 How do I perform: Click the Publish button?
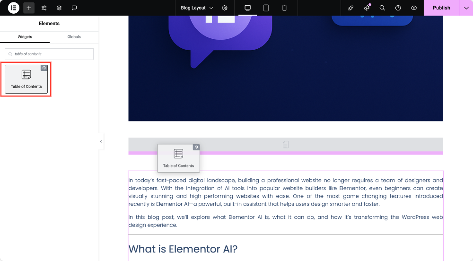[x=441, y=8]
